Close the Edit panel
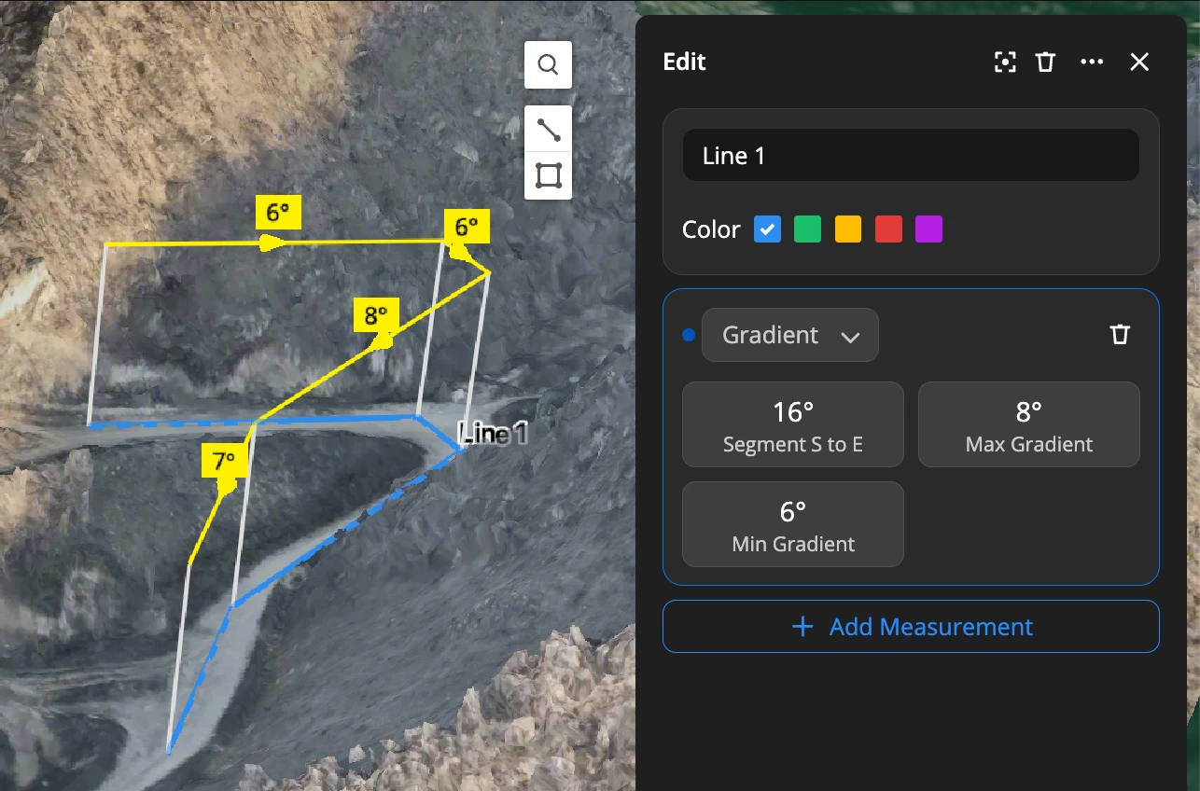The image size is (1200, 791). click(1139, 62)
